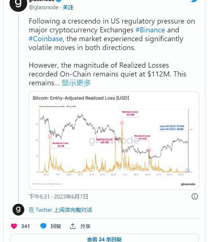Open the #Coinbase hashtag

click(x=46, y=39)
